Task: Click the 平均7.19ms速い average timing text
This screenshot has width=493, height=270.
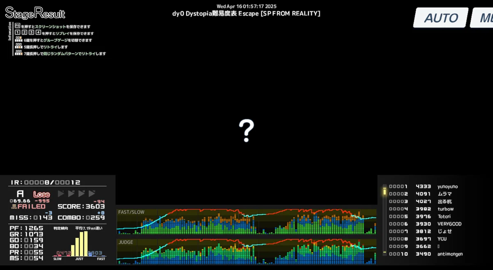Action: 89,228
